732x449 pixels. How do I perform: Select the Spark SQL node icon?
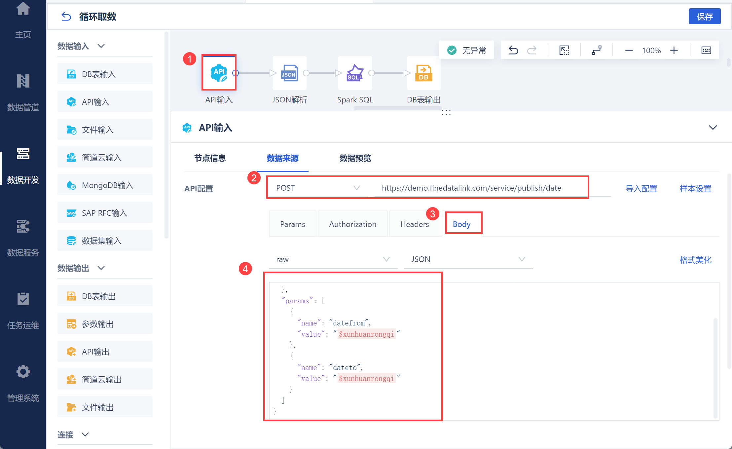(x=355, y=73)
